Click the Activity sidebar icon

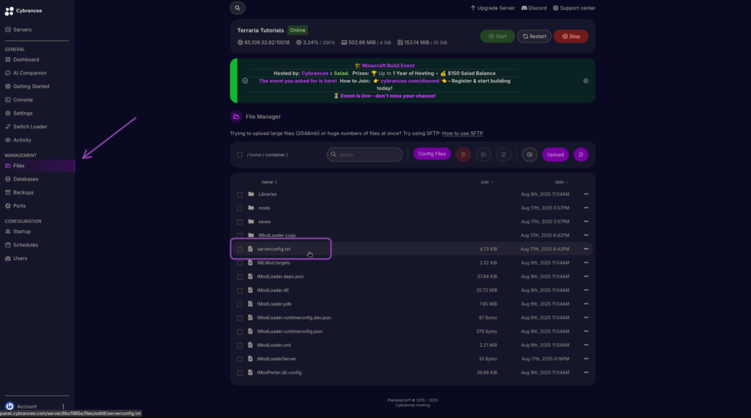coord(7,140)
